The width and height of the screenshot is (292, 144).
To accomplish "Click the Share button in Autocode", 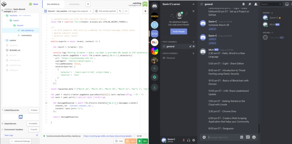I will point(34,4).
